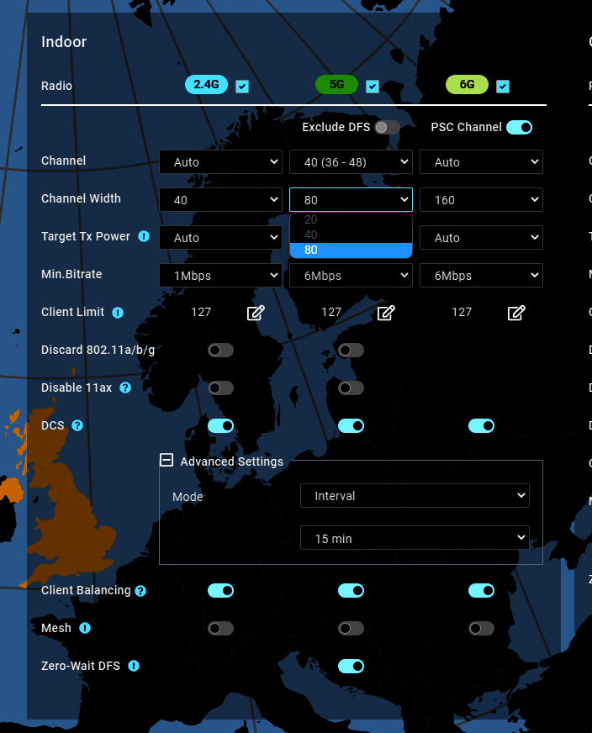This screenshot has height=733, width=592.
Task: Click the Zero-Wait DFS info icon
Action: coord(133,666)
